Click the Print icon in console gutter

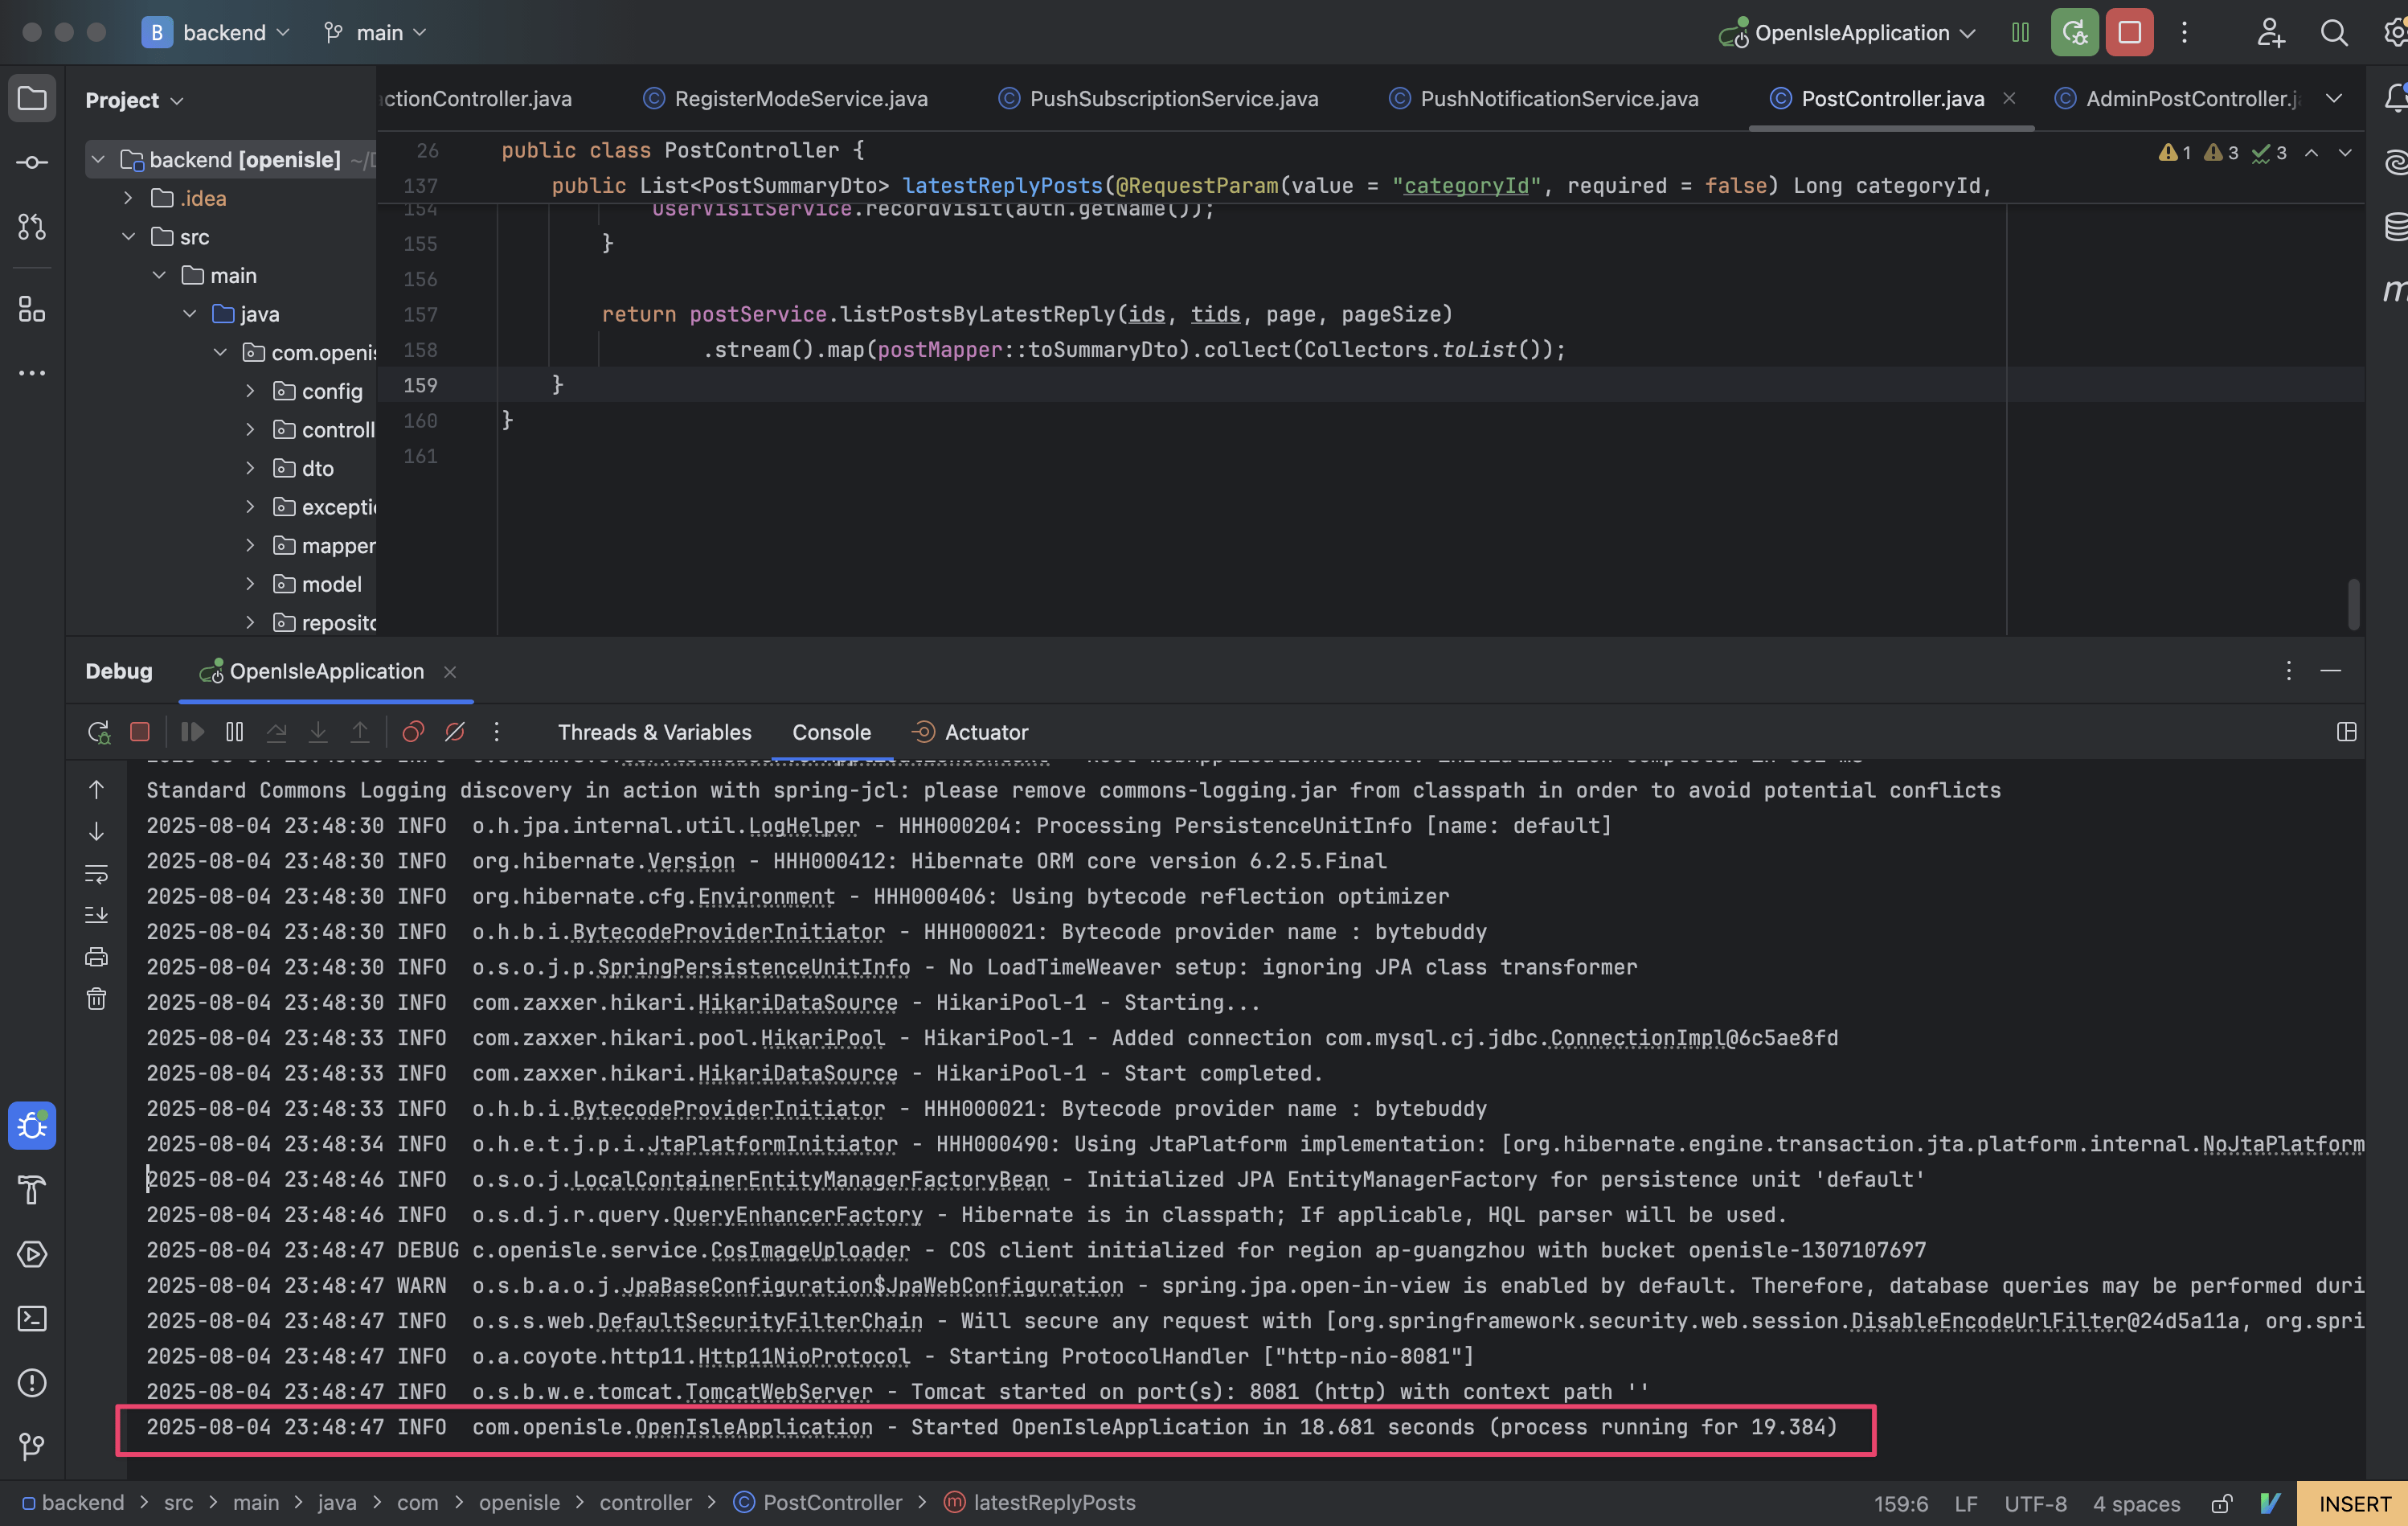click(x=96, y=957)
